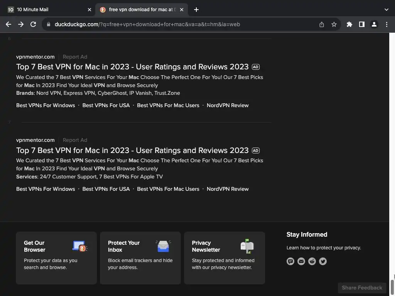Open Best VPNs For Windows in first ad

click(46, 105)
